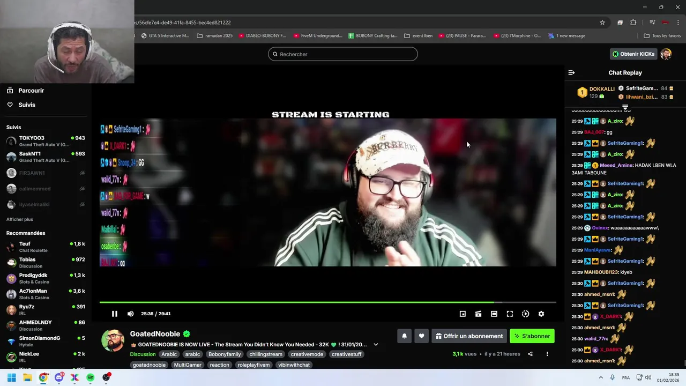Image resolution: width=686 pixels, height=386 pixels.
Task: Seek on the video progress bar
Action: (327, 302)
